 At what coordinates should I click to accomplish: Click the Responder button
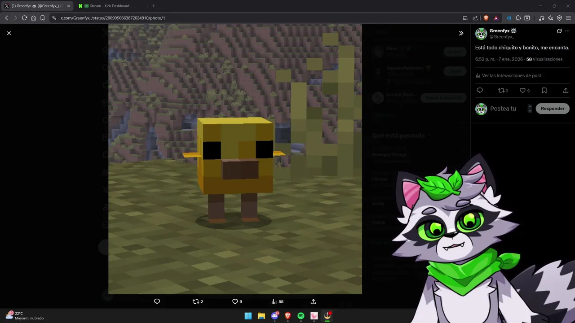coord(553,109)
